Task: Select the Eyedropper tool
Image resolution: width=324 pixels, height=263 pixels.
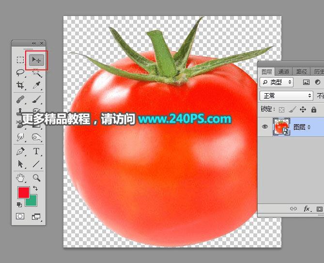Action: (x=36, y=85)
